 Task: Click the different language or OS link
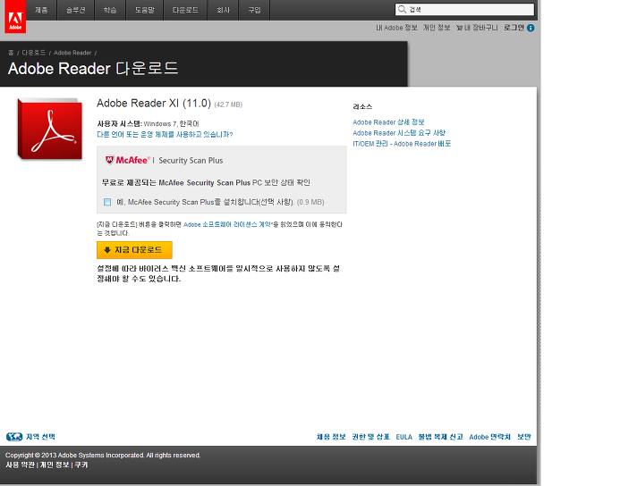point(165,135)
